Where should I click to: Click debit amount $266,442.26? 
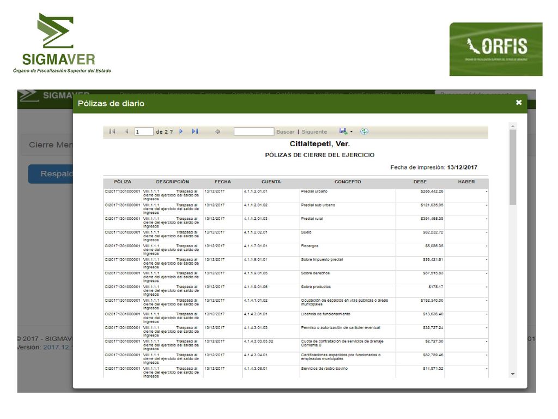(432, 191)
